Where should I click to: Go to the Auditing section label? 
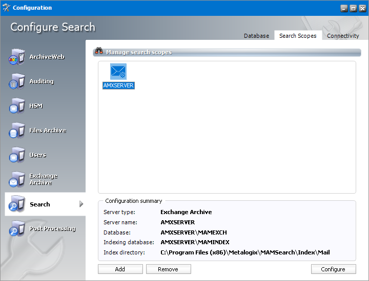tap(42, 81)
